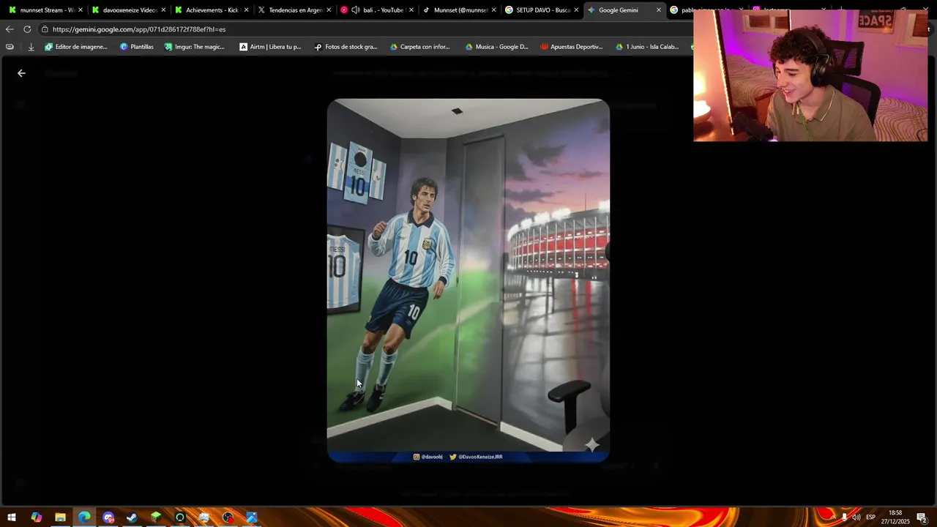Image resolution: width=937 pixels, height=527 pixels.
Task: Open the white pictures app in taskbar
Action: (204, 517)
